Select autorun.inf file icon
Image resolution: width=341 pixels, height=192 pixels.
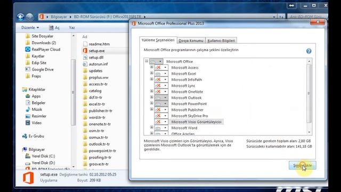pos(85,64)
